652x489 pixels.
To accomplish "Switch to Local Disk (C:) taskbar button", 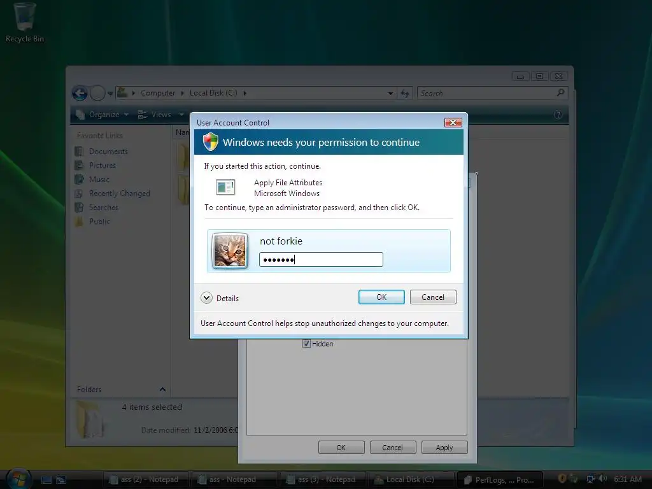I will [411, 479].
